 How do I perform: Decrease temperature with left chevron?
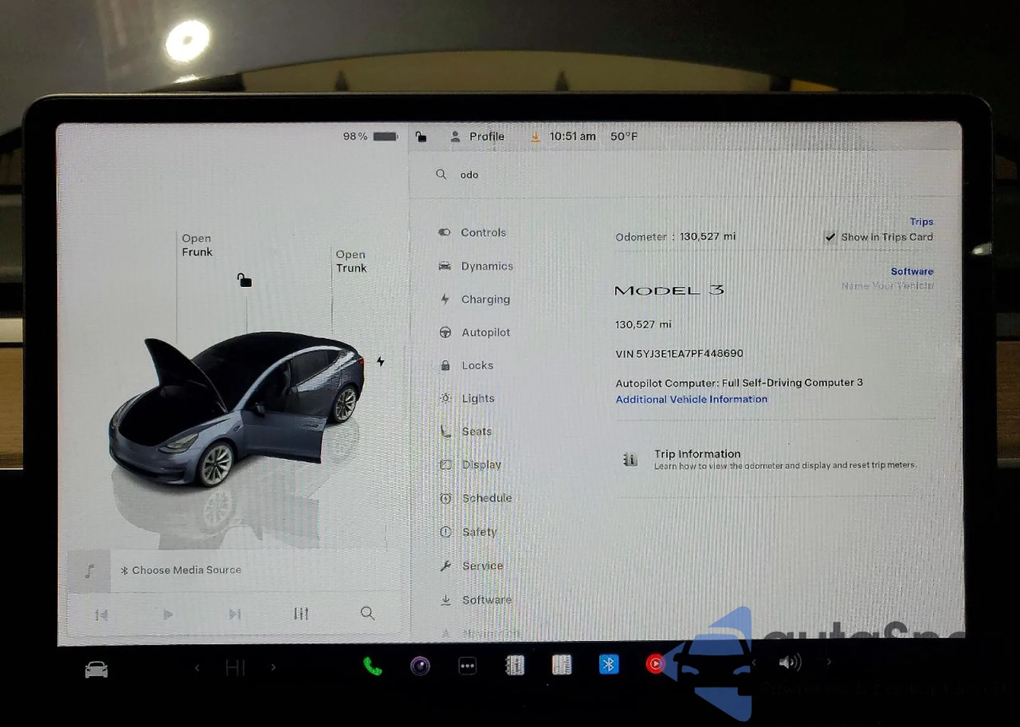tap(197, 667)
